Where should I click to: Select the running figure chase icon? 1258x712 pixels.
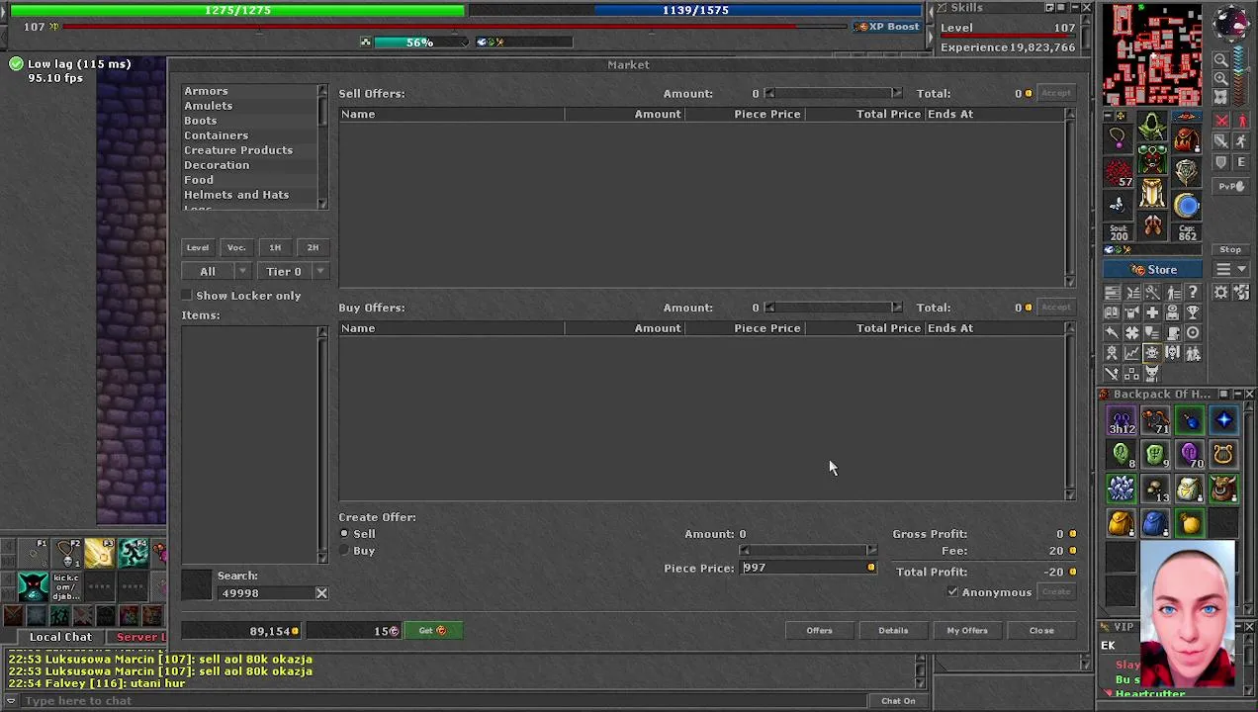point(1242,141)
